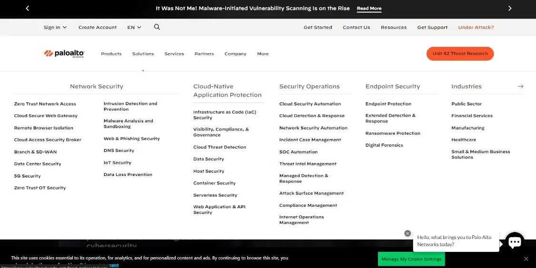Select Serverless Security

215,195
